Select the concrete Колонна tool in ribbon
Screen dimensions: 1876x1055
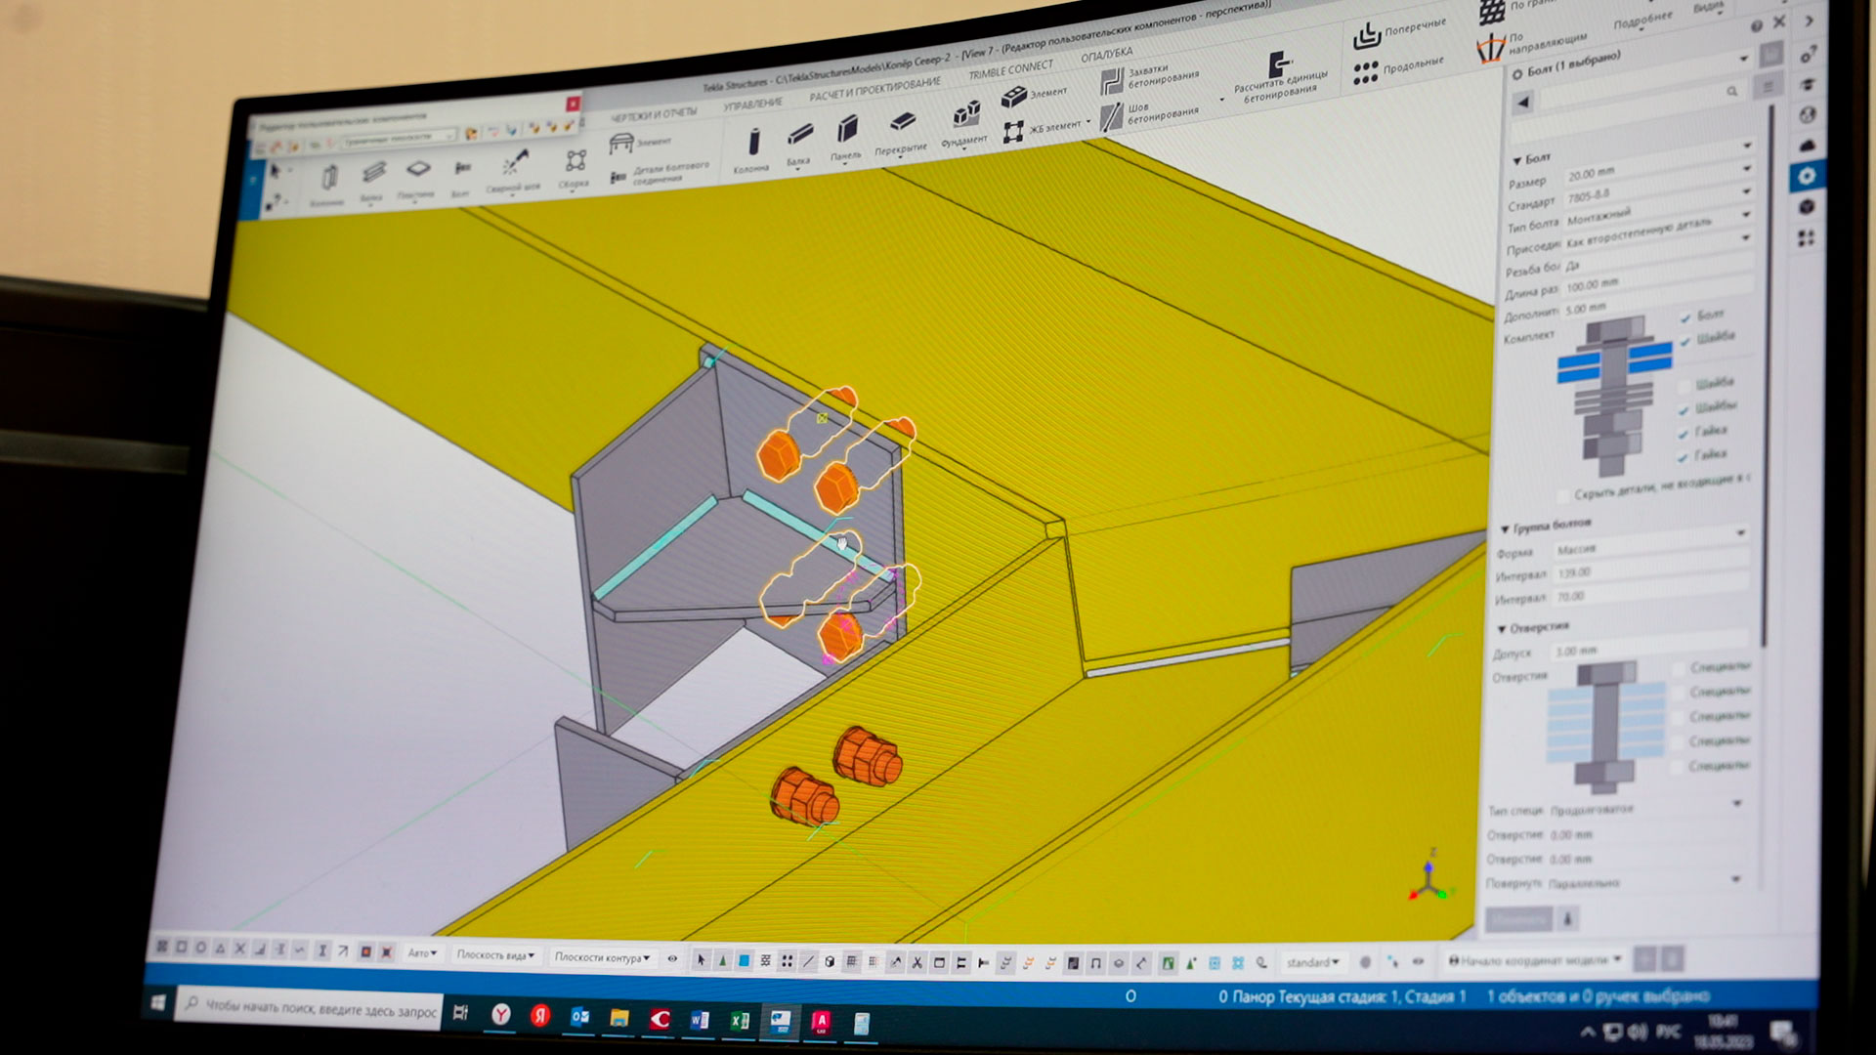tap(752, 150)
